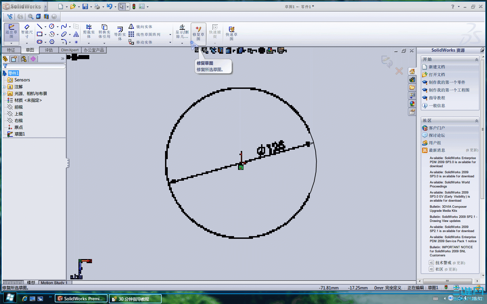Click the Zoom to Area magnifier icon
This screenshot has height=304, width=487.
coord(31,17)
